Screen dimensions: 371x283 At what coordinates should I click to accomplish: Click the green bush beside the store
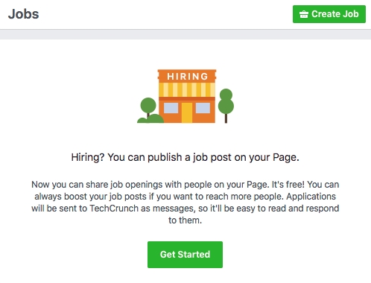(x=150, y=119)
